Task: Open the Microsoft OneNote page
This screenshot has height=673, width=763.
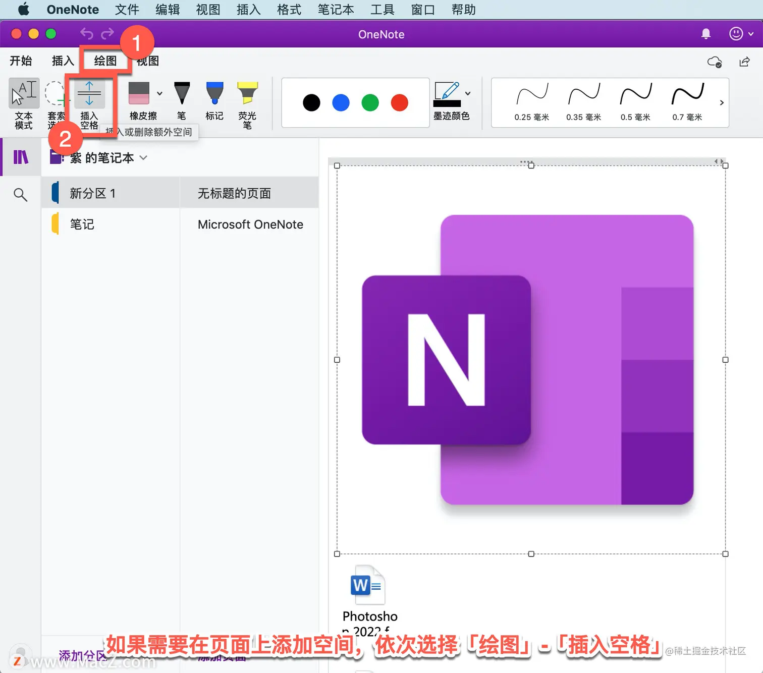Action: pos(249,225)
